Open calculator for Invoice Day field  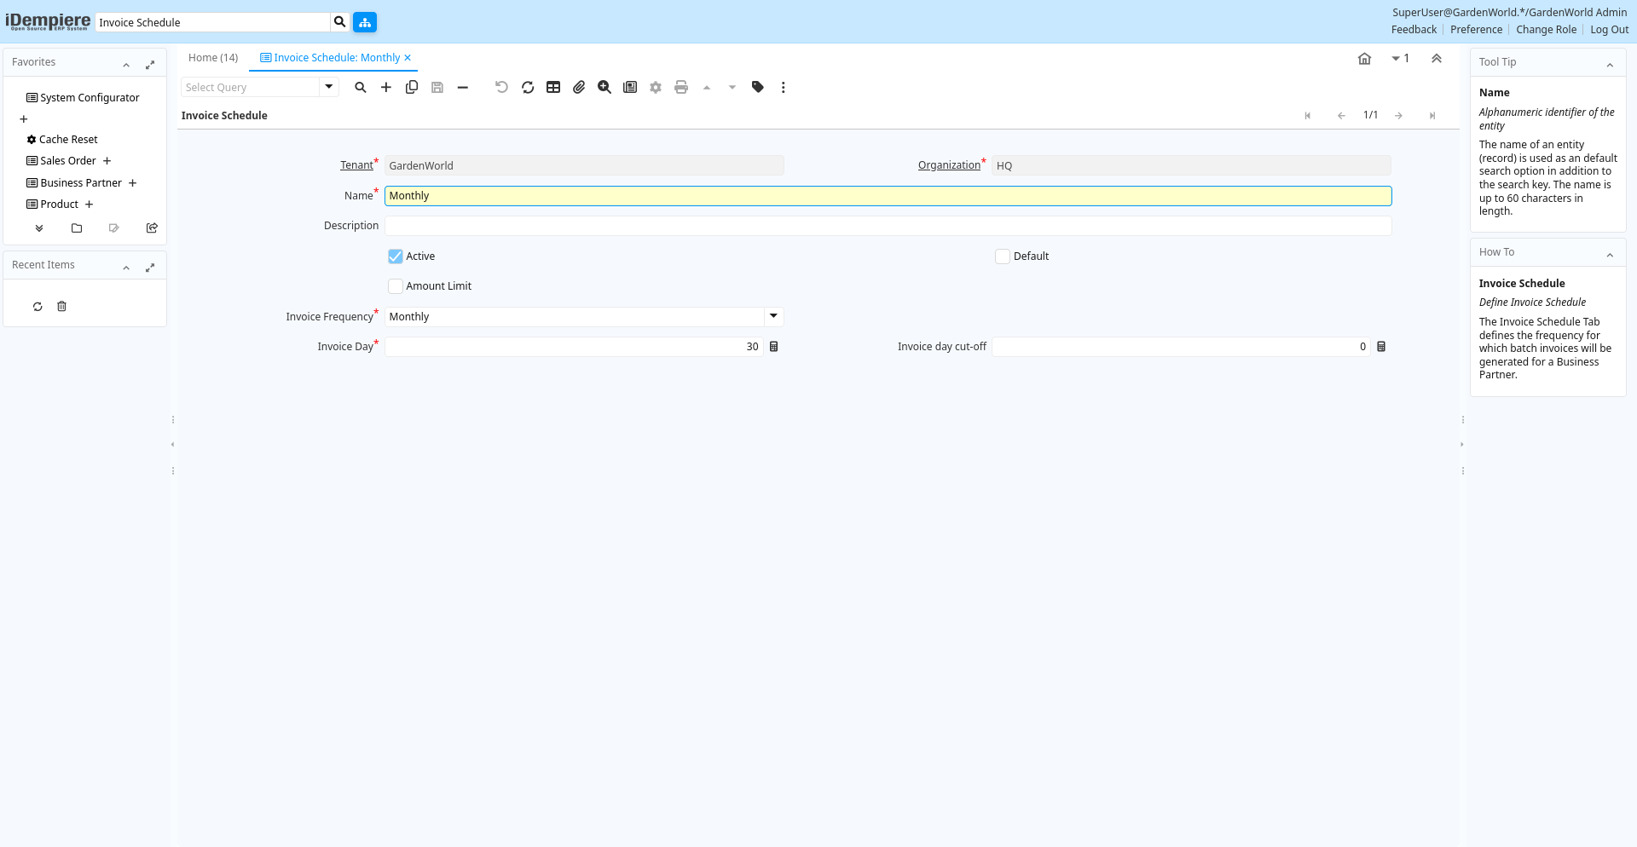click(x=774, y=347)
